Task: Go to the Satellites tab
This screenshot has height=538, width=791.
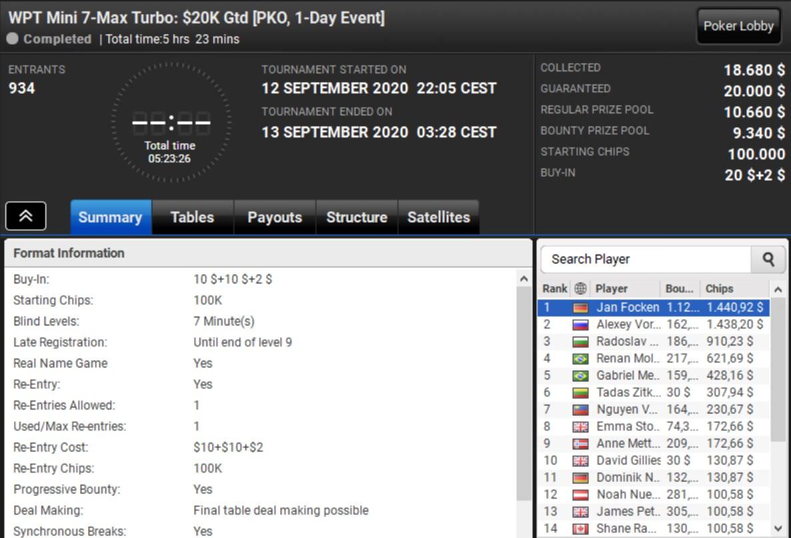Action: (438, 217)
